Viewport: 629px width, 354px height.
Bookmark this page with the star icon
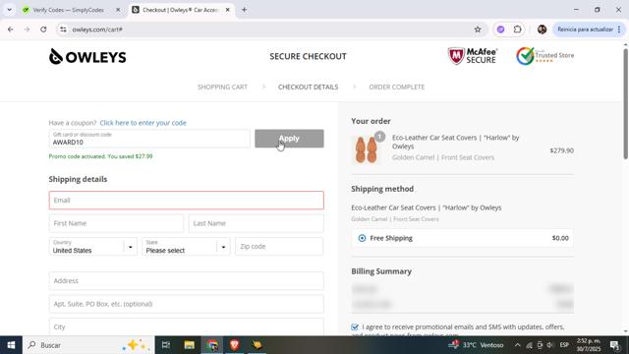pyautogui.click(x=478, y=29)
